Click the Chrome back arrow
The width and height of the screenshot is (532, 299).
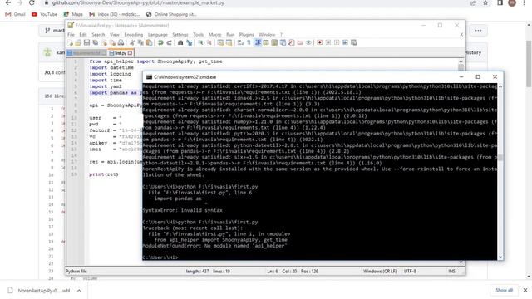click(x=8, y=2)
